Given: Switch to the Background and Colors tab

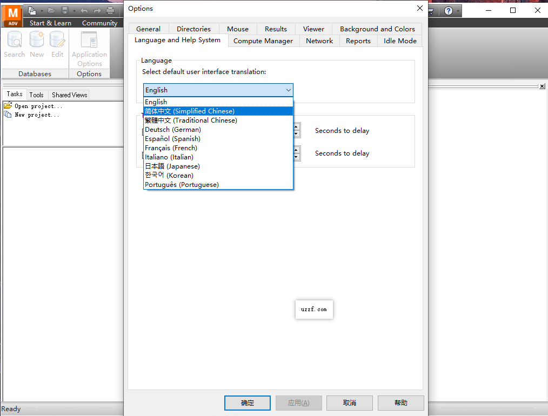Looking at the screenshot, I should pyautogui.click(x=377, y=29).
